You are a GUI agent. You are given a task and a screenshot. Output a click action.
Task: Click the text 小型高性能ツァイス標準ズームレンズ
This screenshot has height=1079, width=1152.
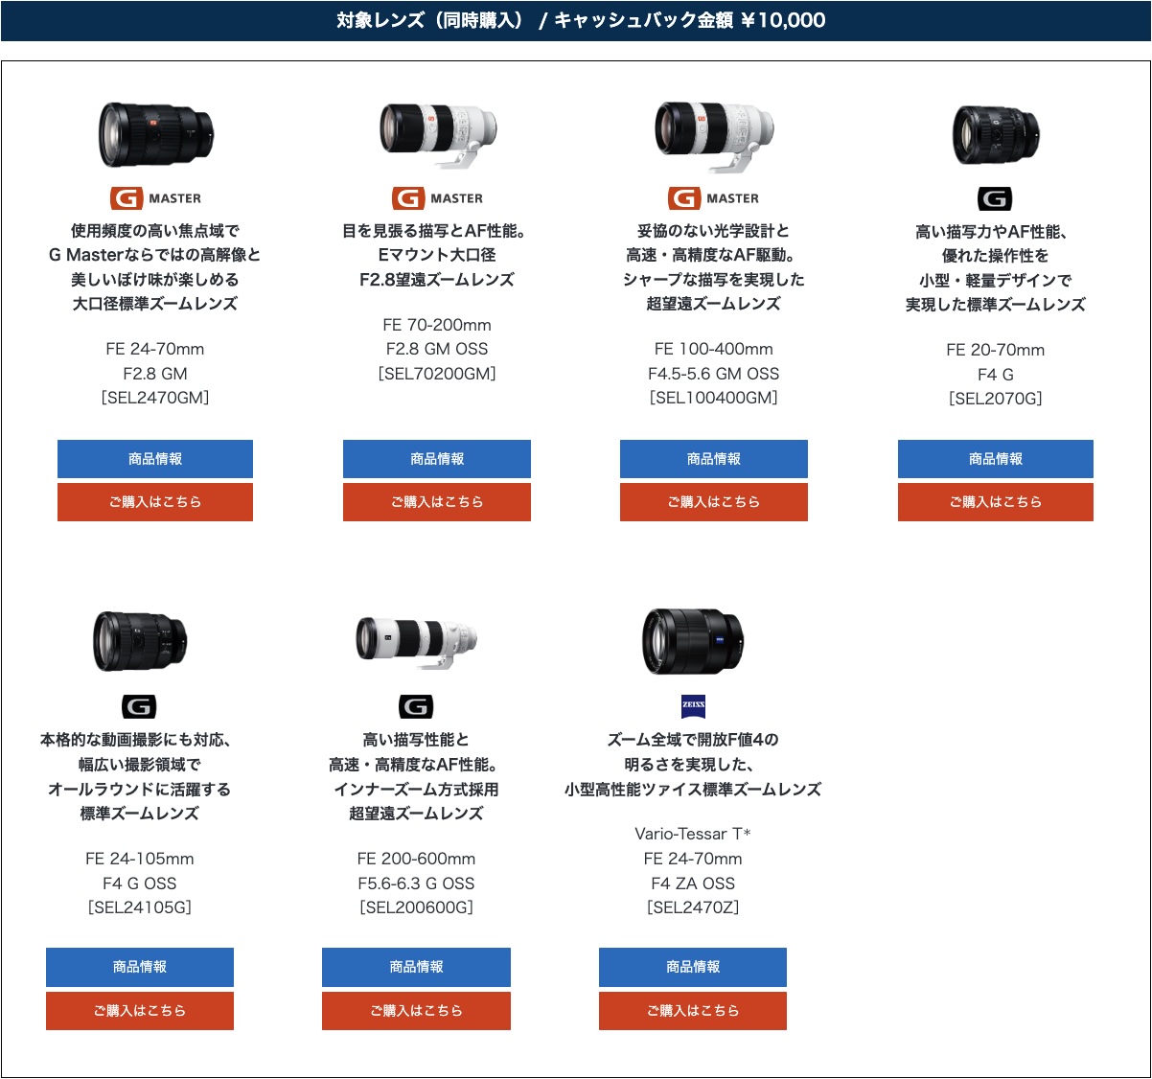tap(693, 790)
